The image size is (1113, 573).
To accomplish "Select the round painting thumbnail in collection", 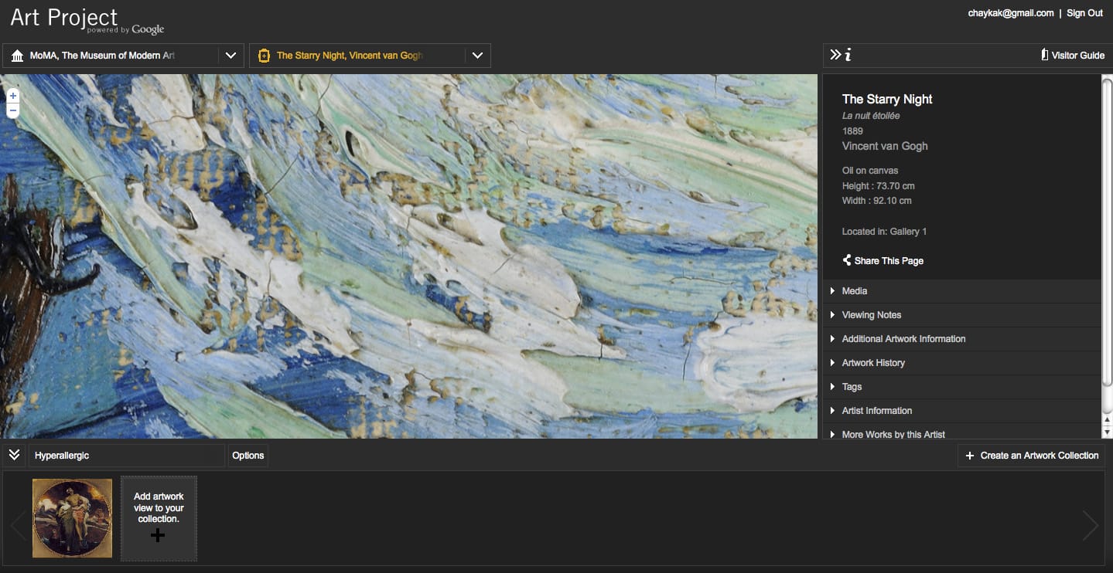I will point(73,518).
